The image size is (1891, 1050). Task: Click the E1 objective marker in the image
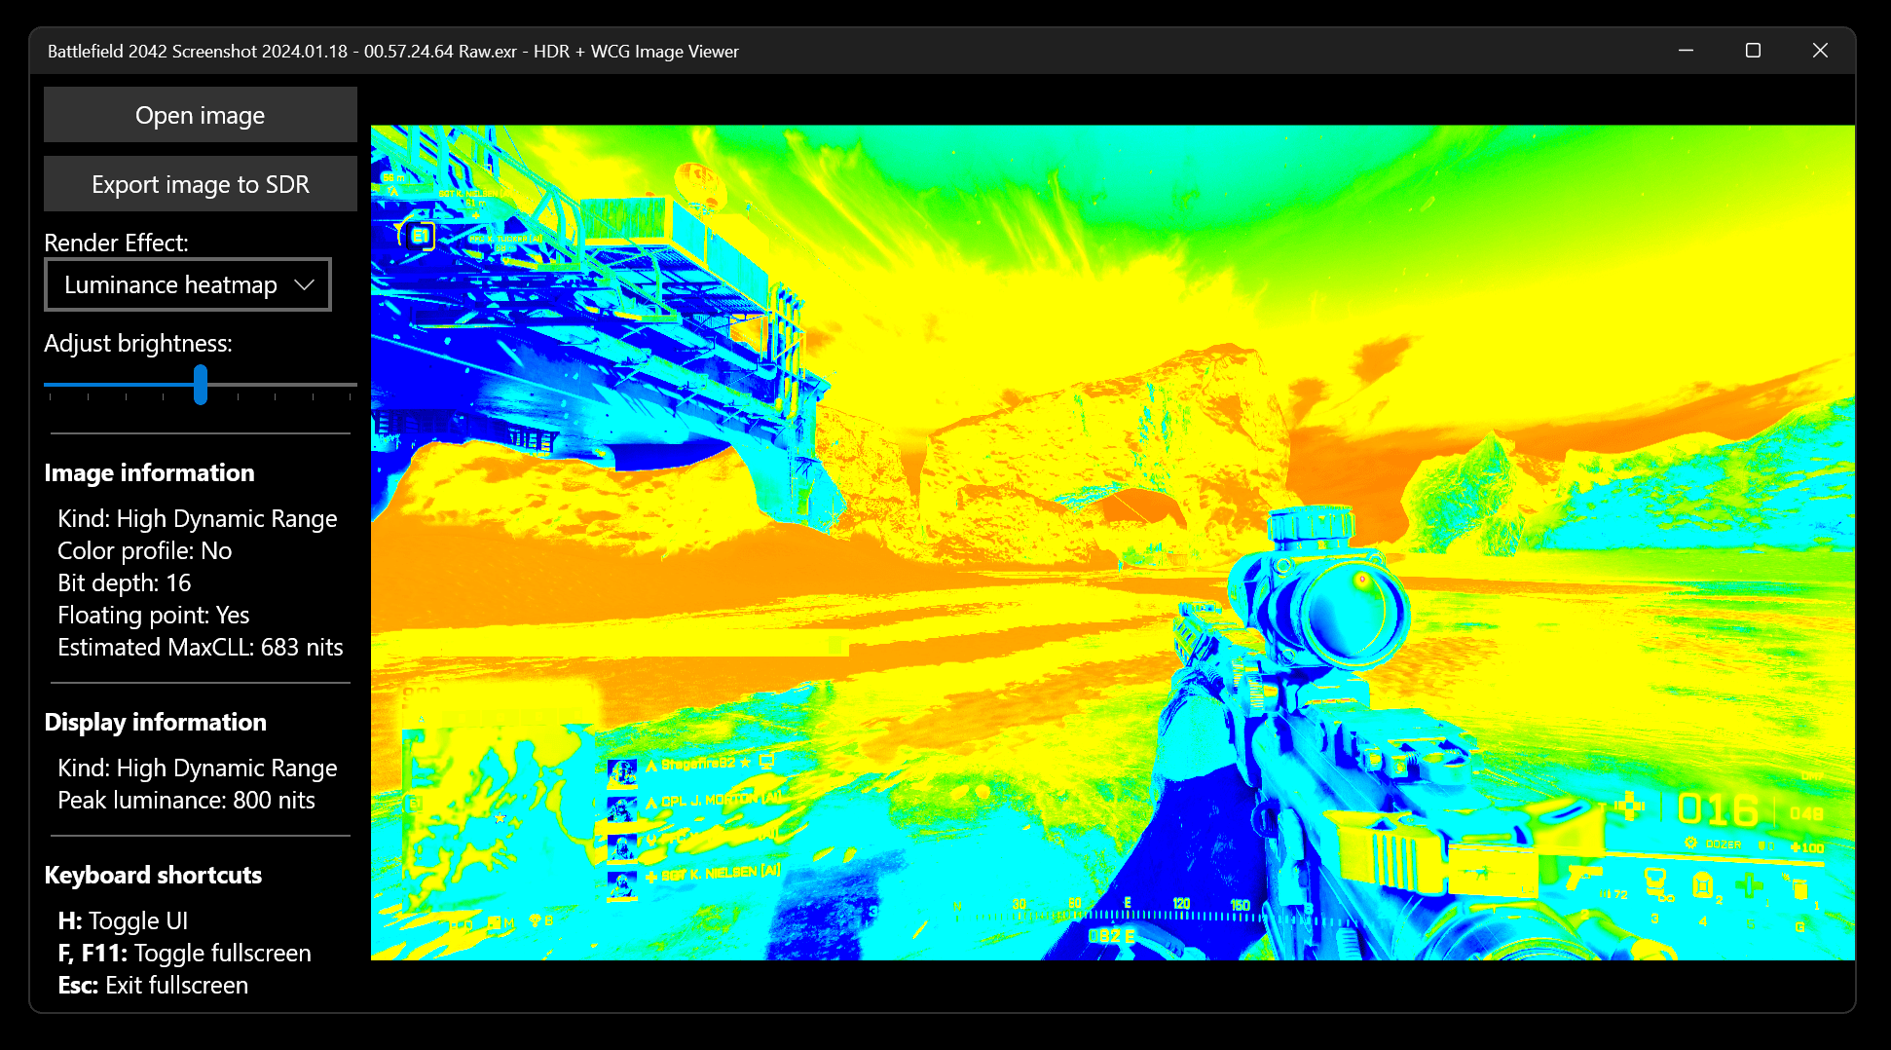coord(419,236)
